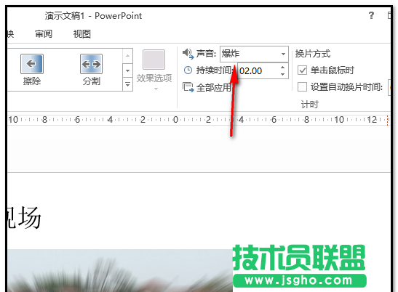398x292 pixels.
Task: Open the 视图 ribbon tab
Action: (82, 33)
